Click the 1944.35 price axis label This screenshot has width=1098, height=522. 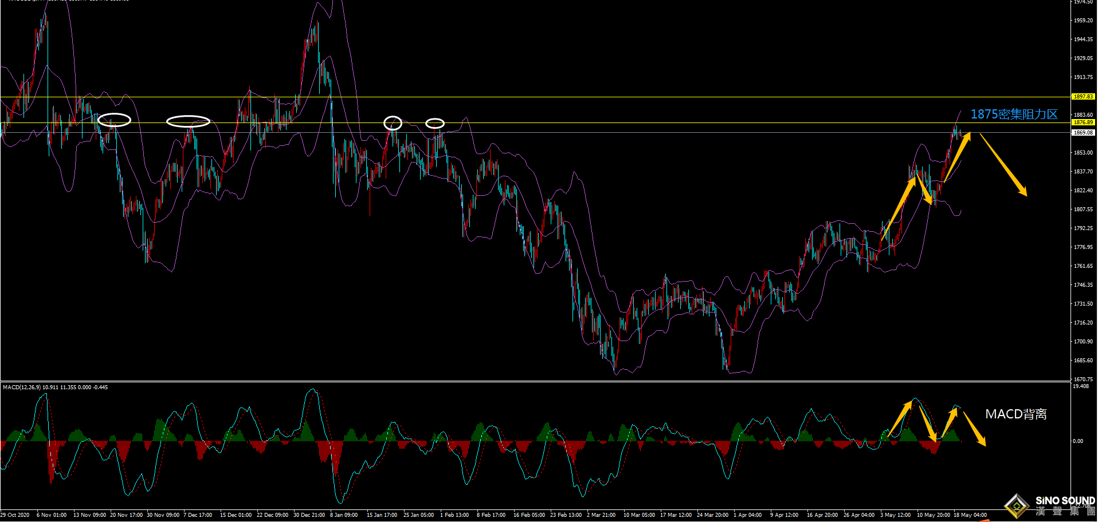click(x=1083, y=39)
